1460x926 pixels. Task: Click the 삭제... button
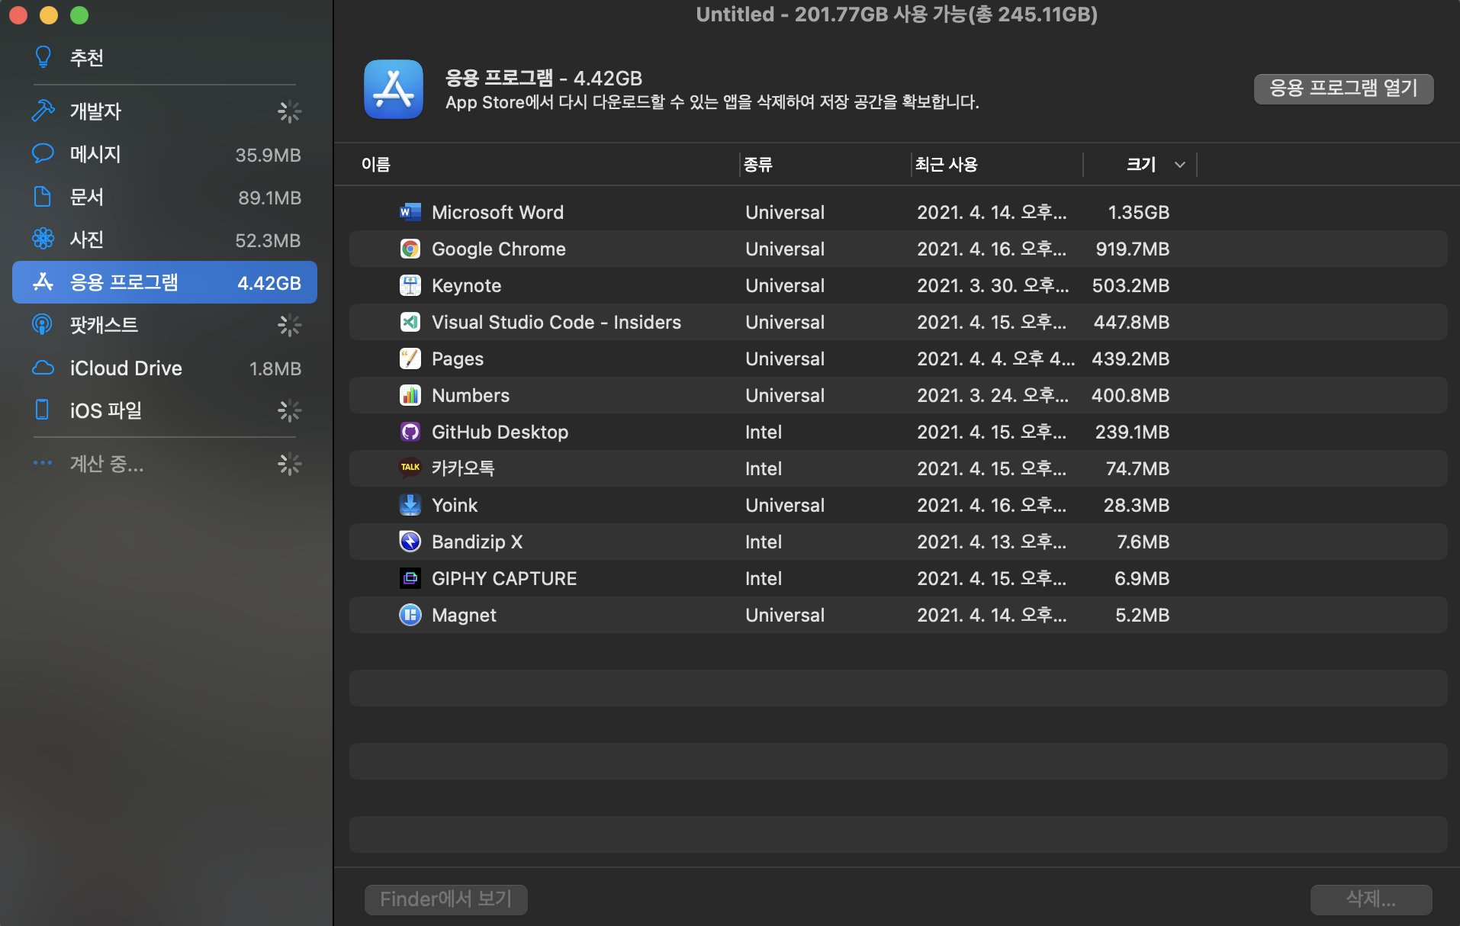click(1371, 899)
